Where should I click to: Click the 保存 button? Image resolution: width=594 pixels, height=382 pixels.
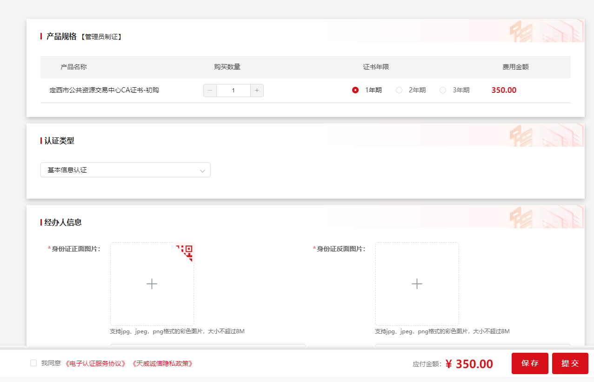530,363
